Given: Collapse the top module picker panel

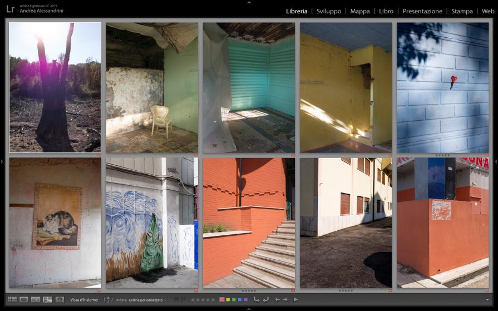Looking at the screenshot, I should click(249, 2).
